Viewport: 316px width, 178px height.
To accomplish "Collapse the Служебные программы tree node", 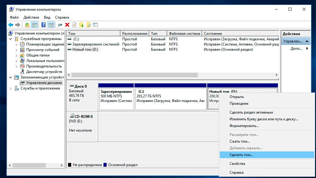I will [x=11, y=39].
